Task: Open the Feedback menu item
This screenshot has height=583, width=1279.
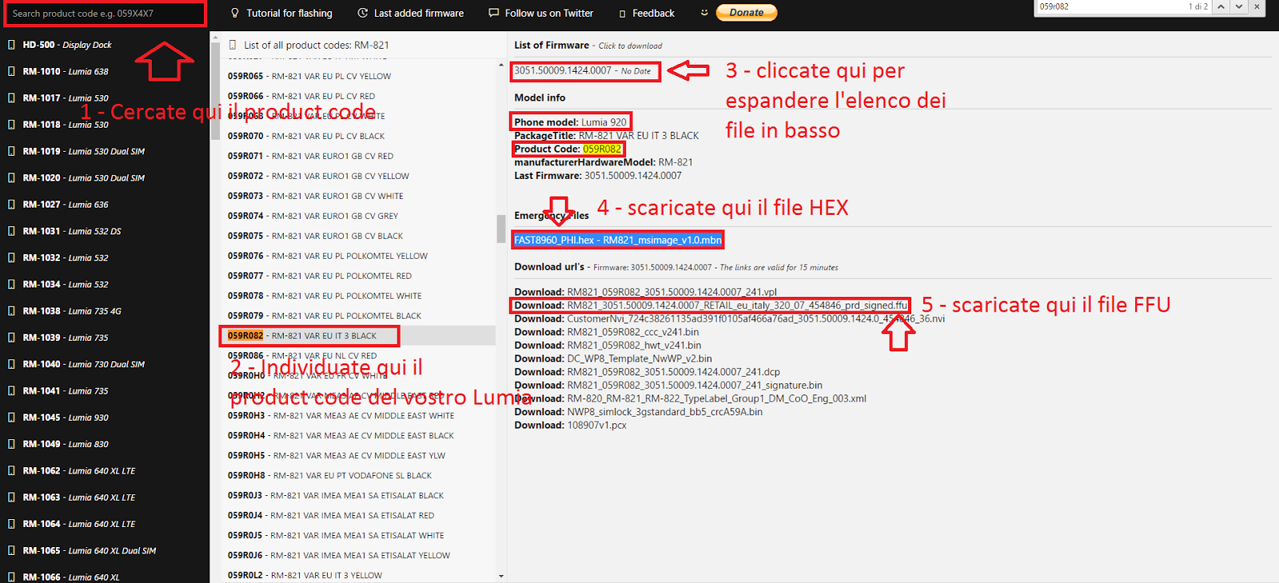Action: tap(654, 13)
